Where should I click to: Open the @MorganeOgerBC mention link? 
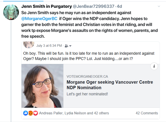click(39, 19)
